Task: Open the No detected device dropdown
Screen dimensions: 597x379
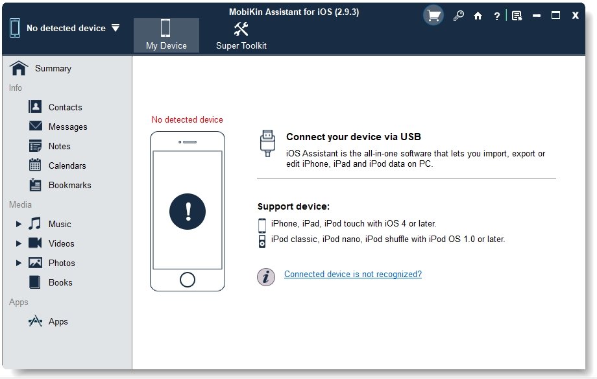Action: coord(116,28)
